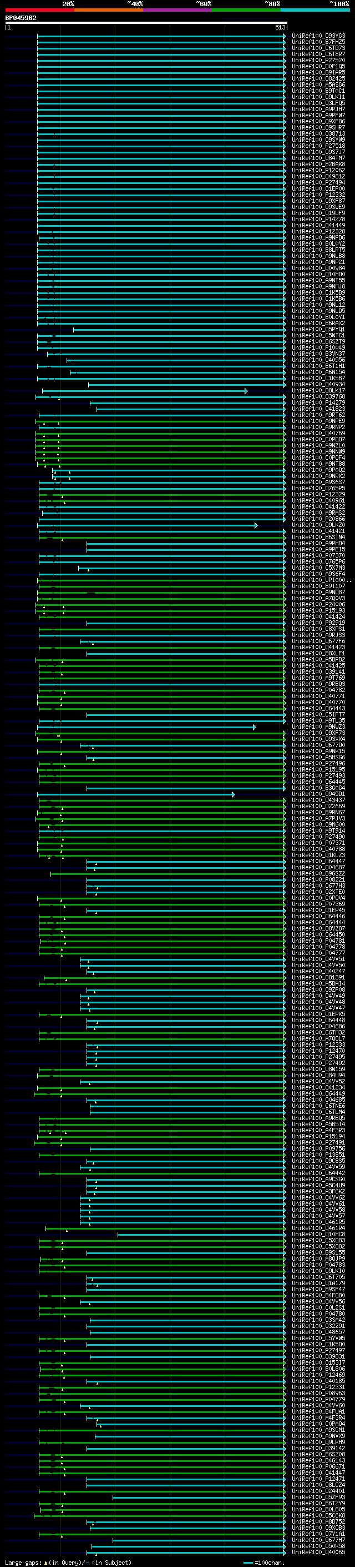
Task: Open the hit UniRef100_Q9LKI1
Action: [318, 97]
